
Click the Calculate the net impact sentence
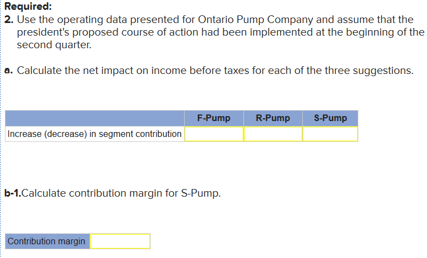tap(215, 71)
